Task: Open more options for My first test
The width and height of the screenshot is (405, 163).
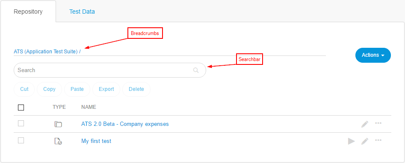Action: [378, 140]
